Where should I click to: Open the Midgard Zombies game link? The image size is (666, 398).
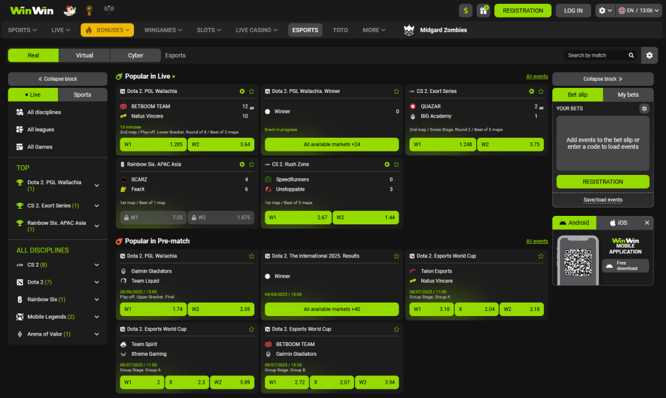(x=435, y=30)
